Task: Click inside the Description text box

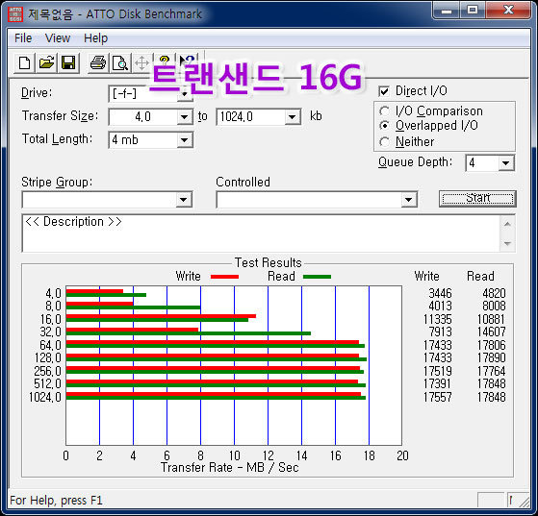Action: point(261,233)
